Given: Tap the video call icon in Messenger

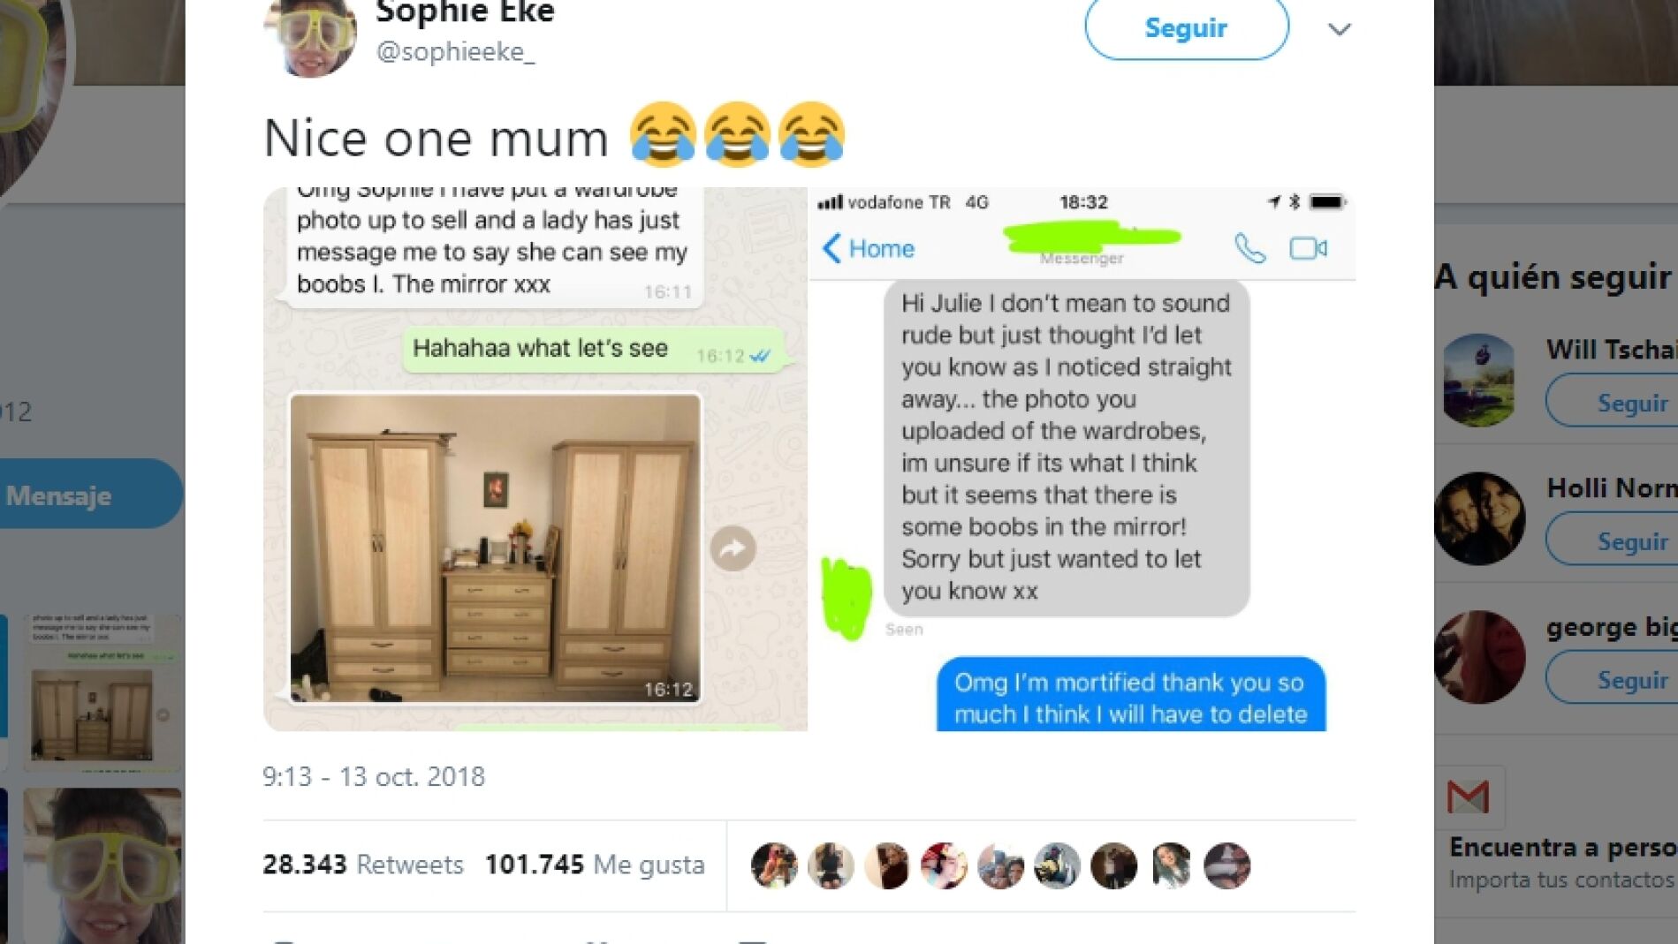Looking at the screenshot, I should 1308,249.
